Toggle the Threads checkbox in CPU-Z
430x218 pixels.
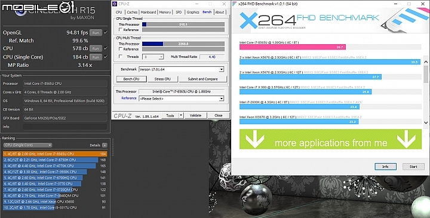[x=121, y=57]
